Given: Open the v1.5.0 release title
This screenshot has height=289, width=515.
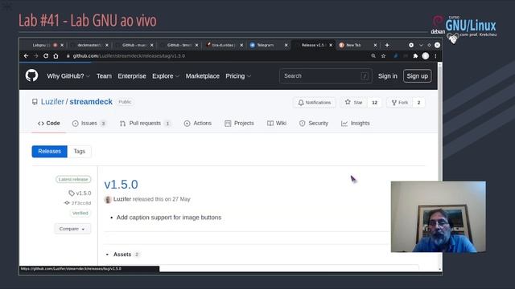Looking at the screenshot, I should coord(121,185).
